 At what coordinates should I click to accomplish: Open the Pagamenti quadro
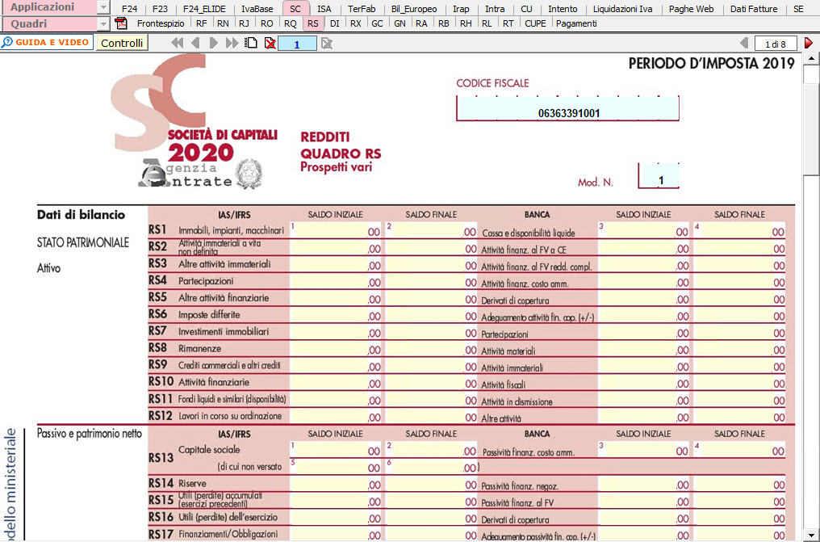pyautogui.click(x=576, y=23)
